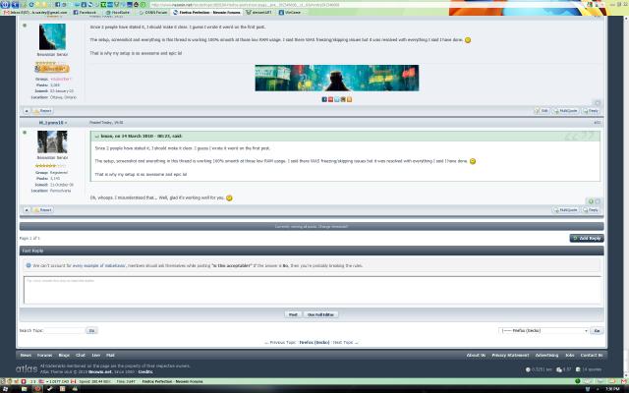
Task: Click Use Full Editor button
Action: pyautogui.click(x=320, y=314)
